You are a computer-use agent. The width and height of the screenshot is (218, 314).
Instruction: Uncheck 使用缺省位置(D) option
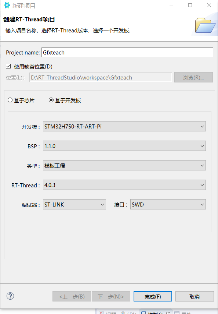8,66
